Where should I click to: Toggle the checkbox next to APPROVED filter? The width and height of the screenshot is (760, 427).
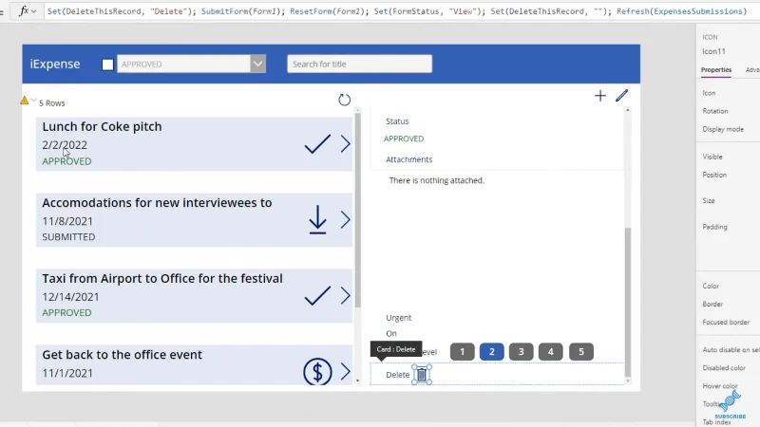coord(107,65)
